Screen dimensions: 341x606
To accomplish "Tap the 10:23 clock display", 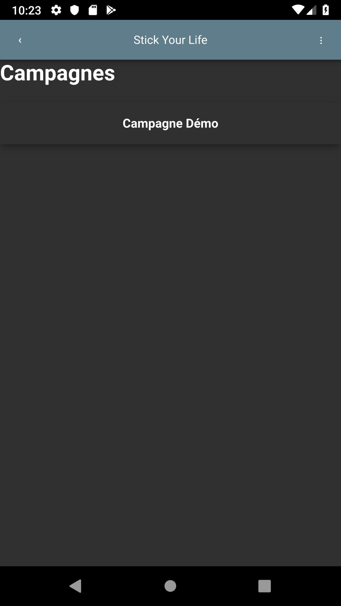I will coord(27,10).
